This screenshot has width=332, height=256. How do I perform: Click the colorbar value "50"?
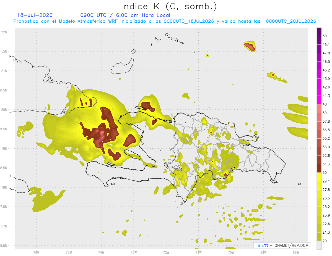[x=325, y=36]
